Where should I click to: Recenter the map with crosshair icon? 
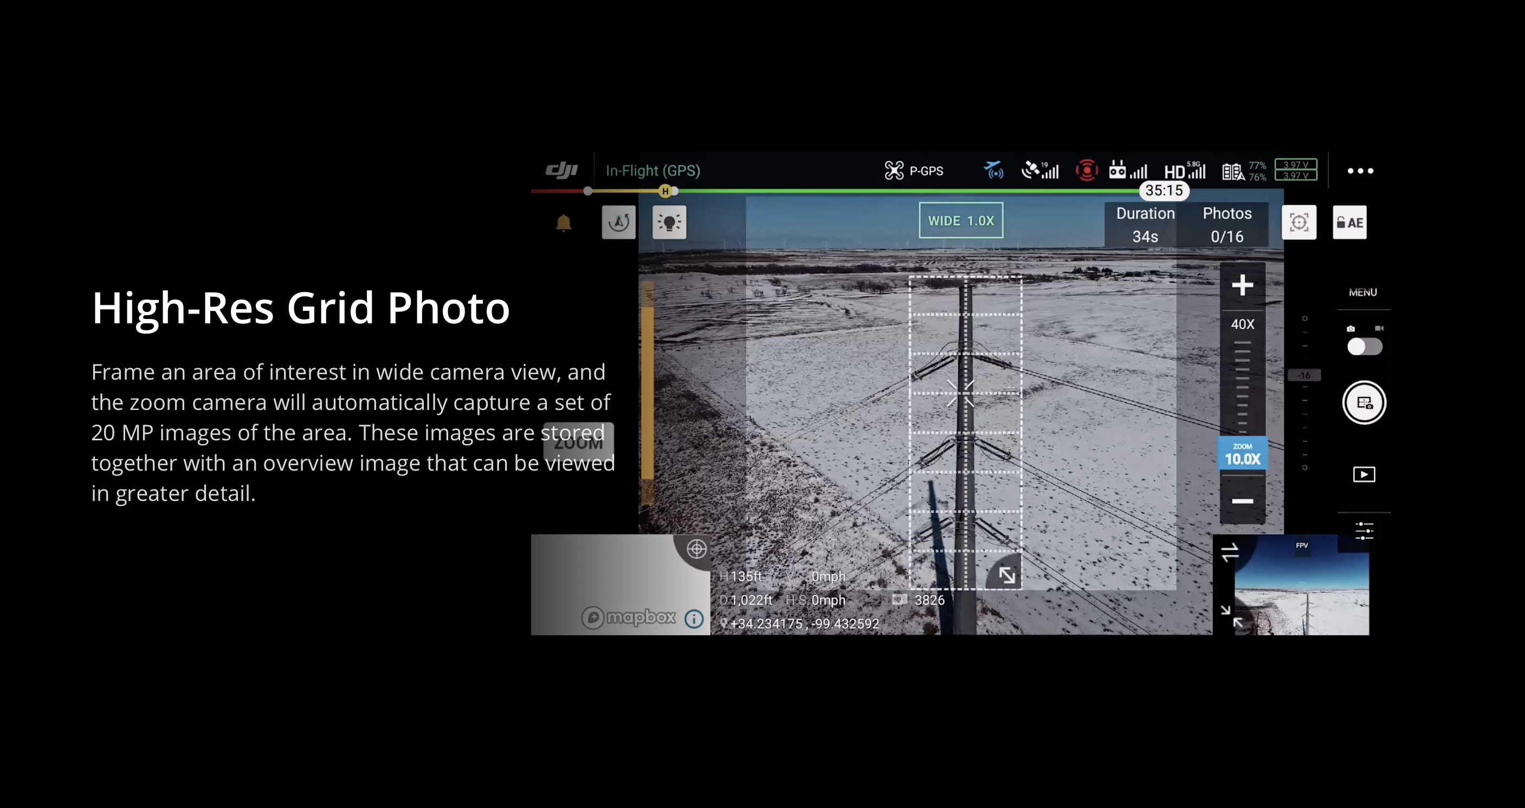[696, 549]
